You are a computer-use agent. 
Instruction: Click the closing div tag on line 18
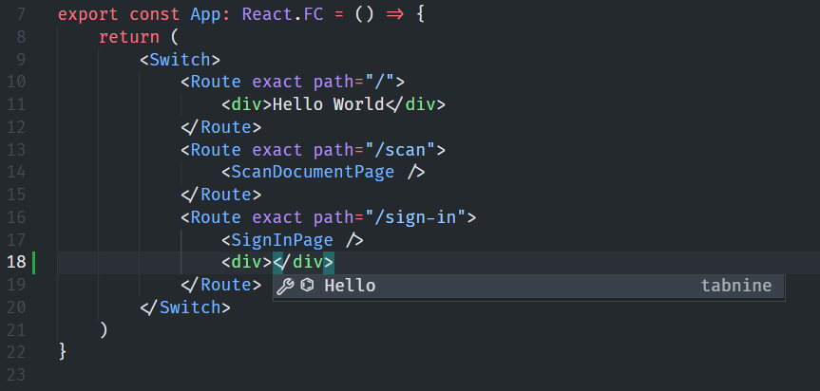pyautogui.click(x=303, y=263)
